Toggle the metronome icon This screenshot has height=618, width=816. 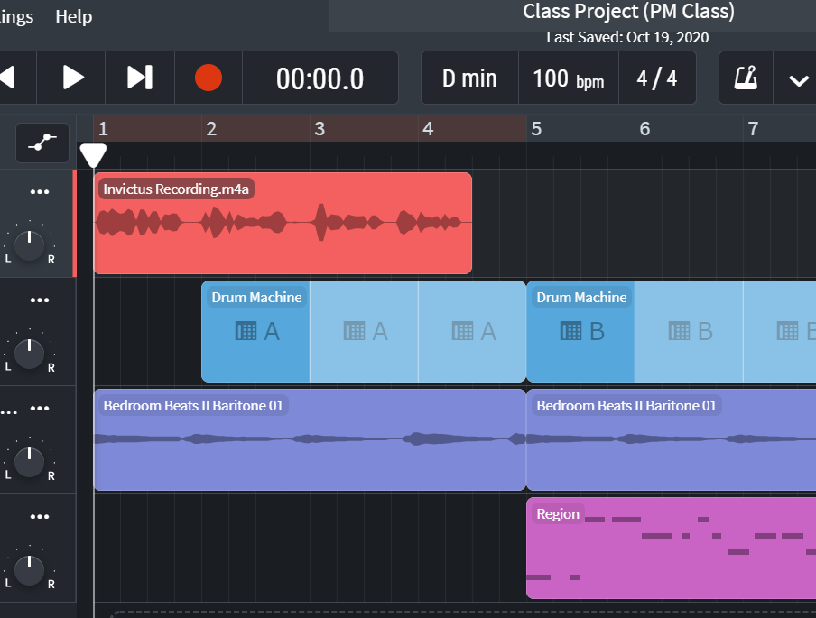coord(745,78)
